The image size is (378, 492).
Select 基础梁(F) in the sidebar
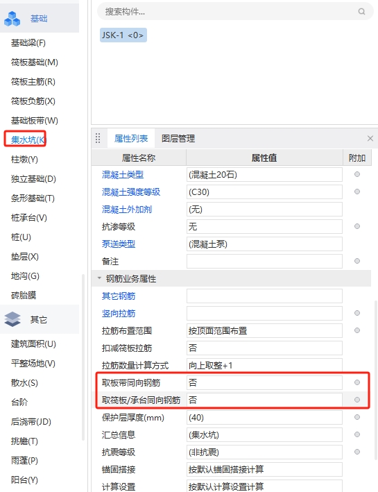tap(28, 42)
